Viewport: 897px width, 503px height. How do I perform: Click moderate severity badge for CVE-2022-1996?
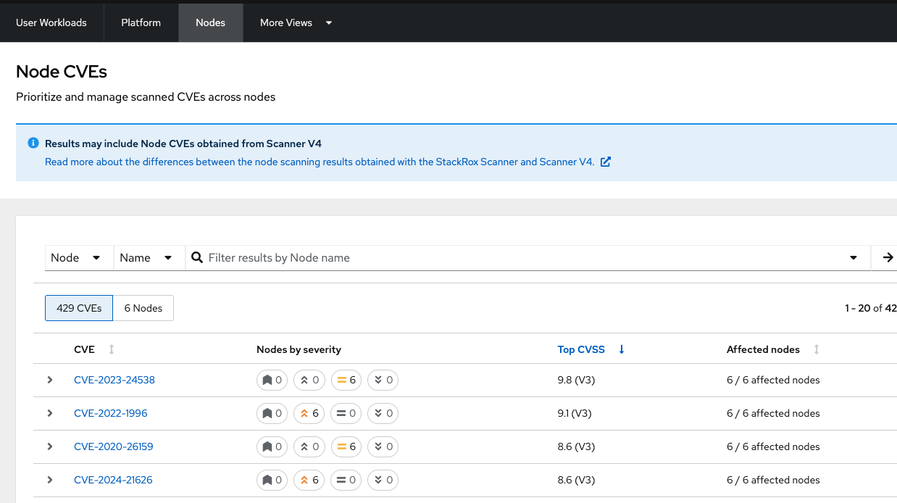click(x=346, y=413)
